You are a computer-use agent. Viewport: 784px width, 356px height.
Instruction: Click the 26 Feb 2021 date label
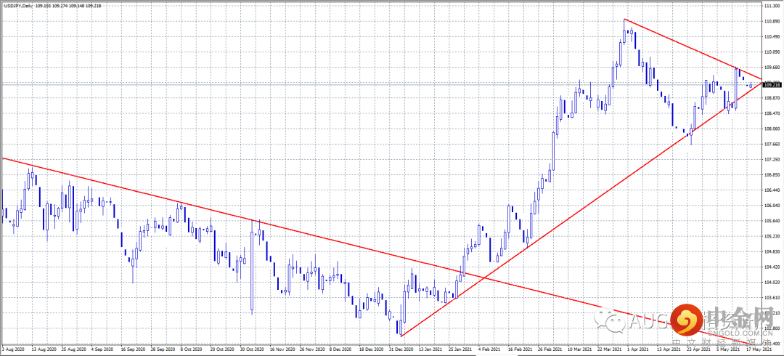click(552, 347)
